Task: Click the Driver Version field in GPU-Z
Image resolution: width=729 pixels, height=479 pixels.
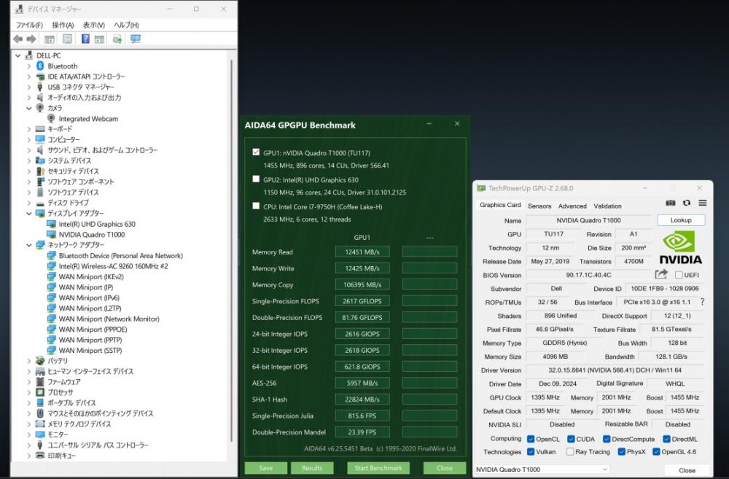Action: pyautogui.click(x=615, y=370)
